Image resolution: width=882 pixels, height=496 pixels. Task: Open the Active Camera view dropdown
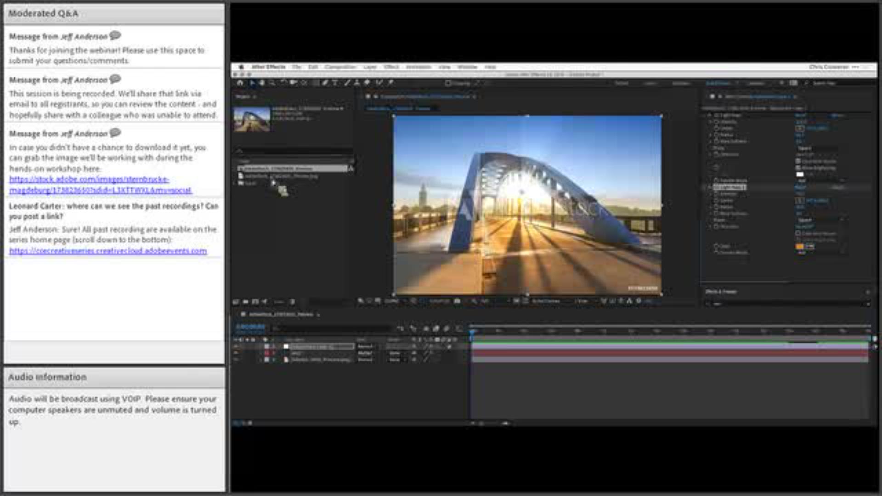click(549, 301)
